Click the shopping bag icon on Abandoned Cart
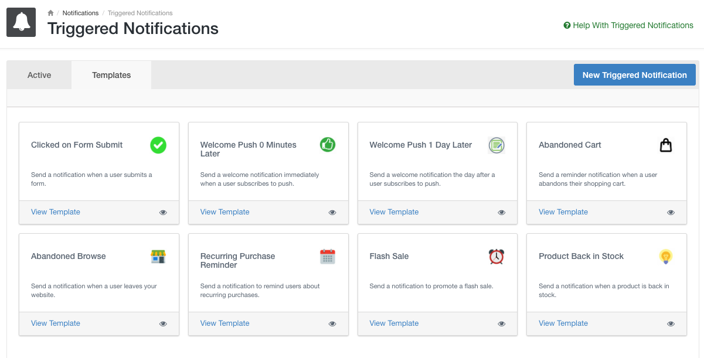Image resolution: width=704 pixels, height=358 pixels. click(665, 145)
